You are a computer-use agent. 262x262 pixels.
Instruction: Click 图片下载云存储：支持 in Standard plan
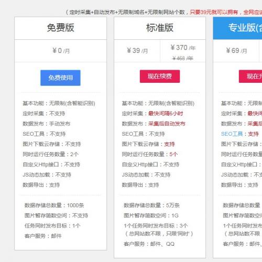148,144
